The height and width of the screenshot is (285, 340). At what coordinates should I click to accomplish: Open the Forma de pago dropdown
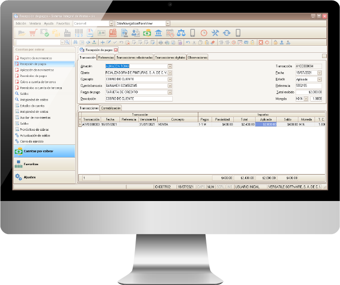(x=170, y=92)
